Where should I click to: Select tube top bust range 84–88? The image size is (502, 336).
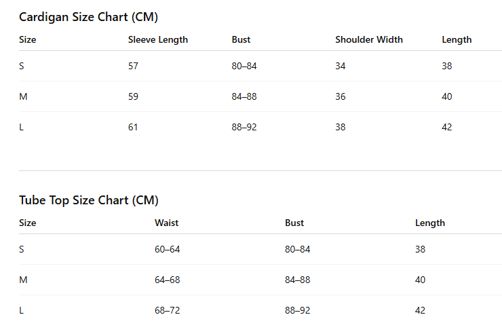click(297, 280)
